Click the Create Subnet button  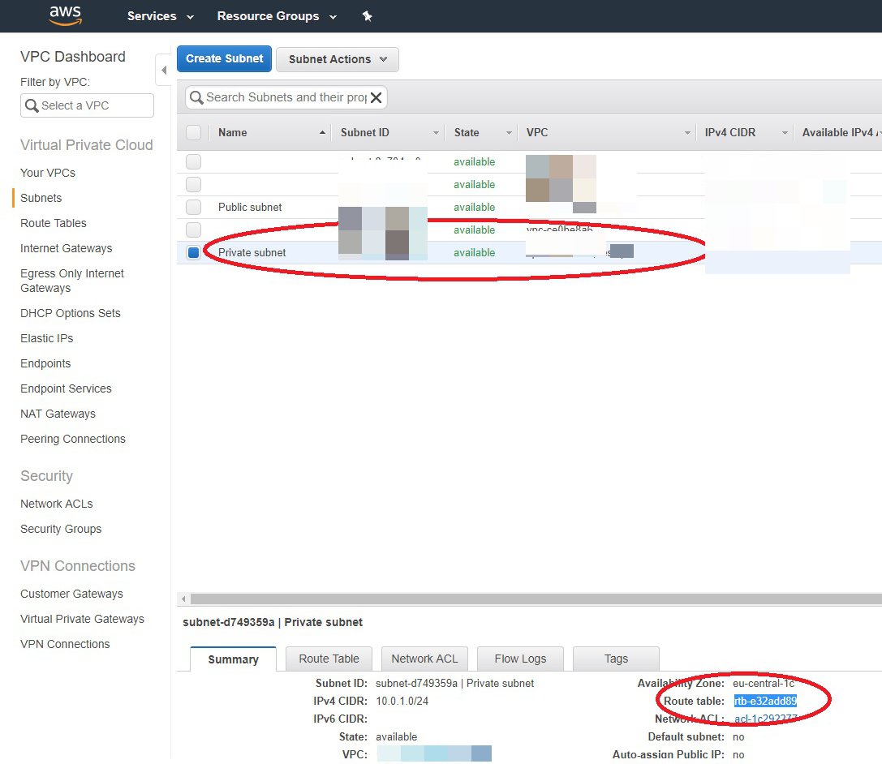[x=225, y=58]
